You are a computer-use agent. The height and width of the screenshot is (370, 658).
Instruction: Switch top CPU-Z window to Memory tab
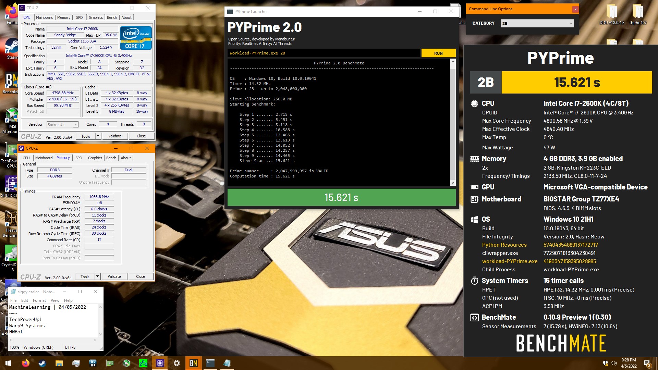pos(64,17)
